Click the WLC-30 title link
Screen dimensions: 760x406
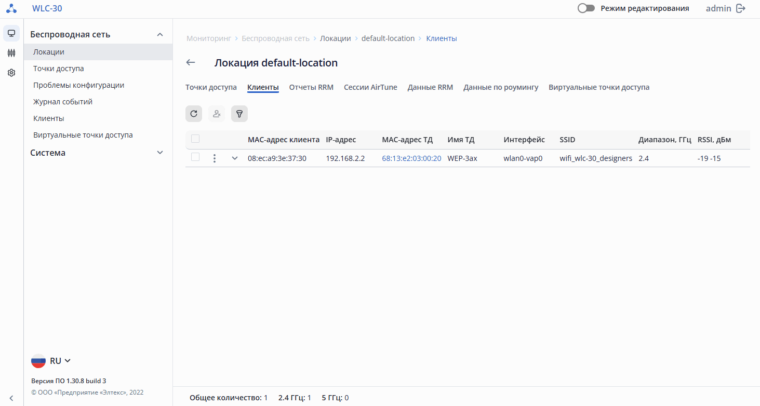[47, 8]
